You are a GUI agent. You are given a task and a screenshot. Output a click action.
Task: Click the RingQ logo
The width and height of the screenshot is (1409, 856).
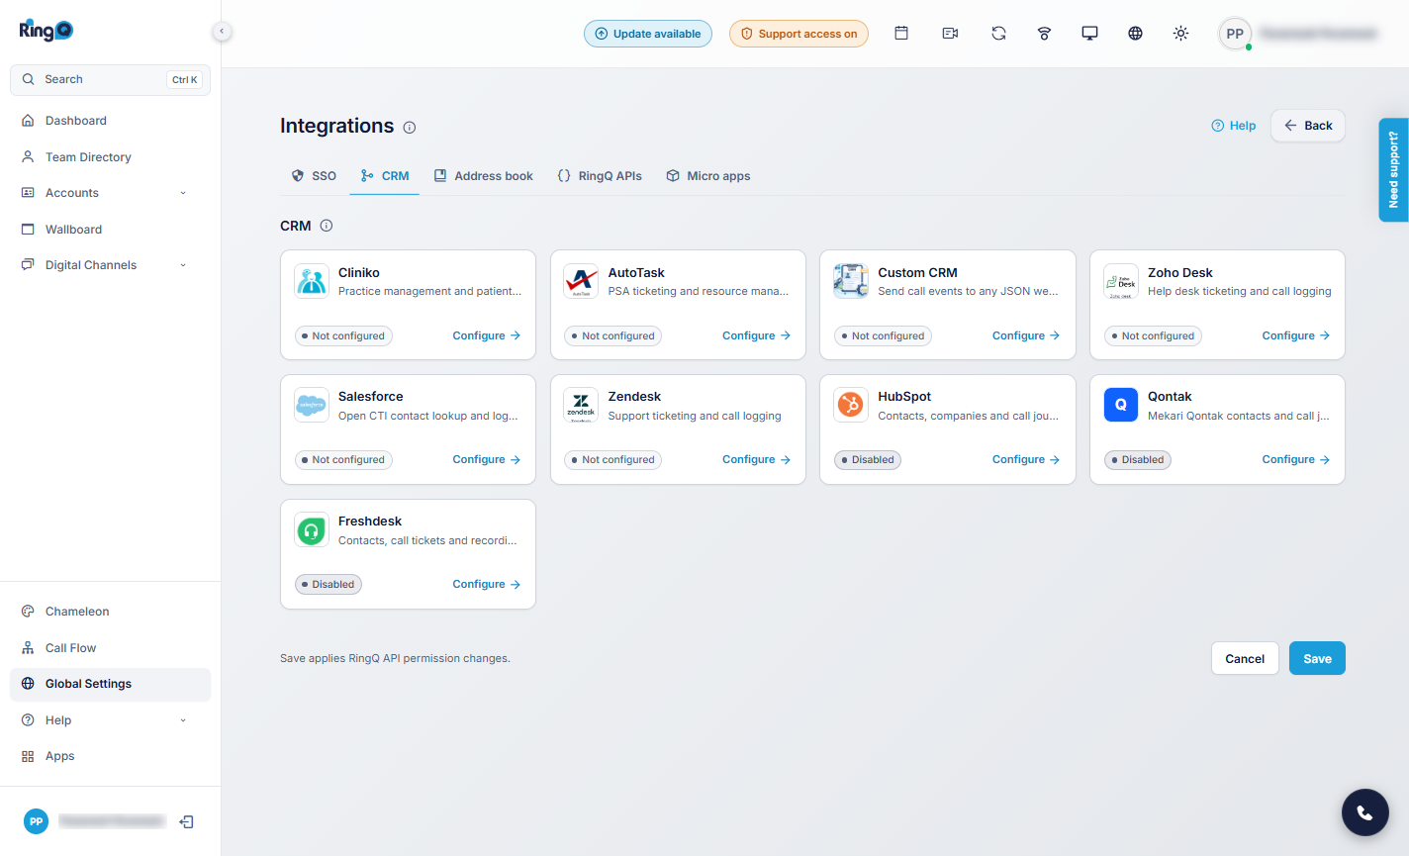pyautogui.click(x=46, y=31)
